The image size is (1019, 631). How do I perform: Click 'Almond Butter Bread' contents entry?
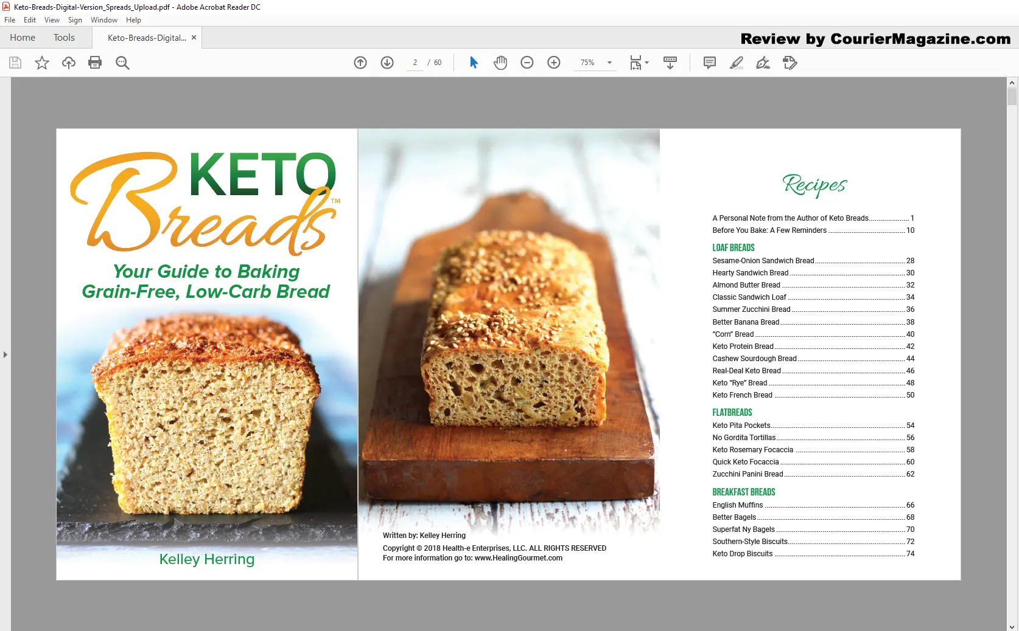click(x=813, y=285)
